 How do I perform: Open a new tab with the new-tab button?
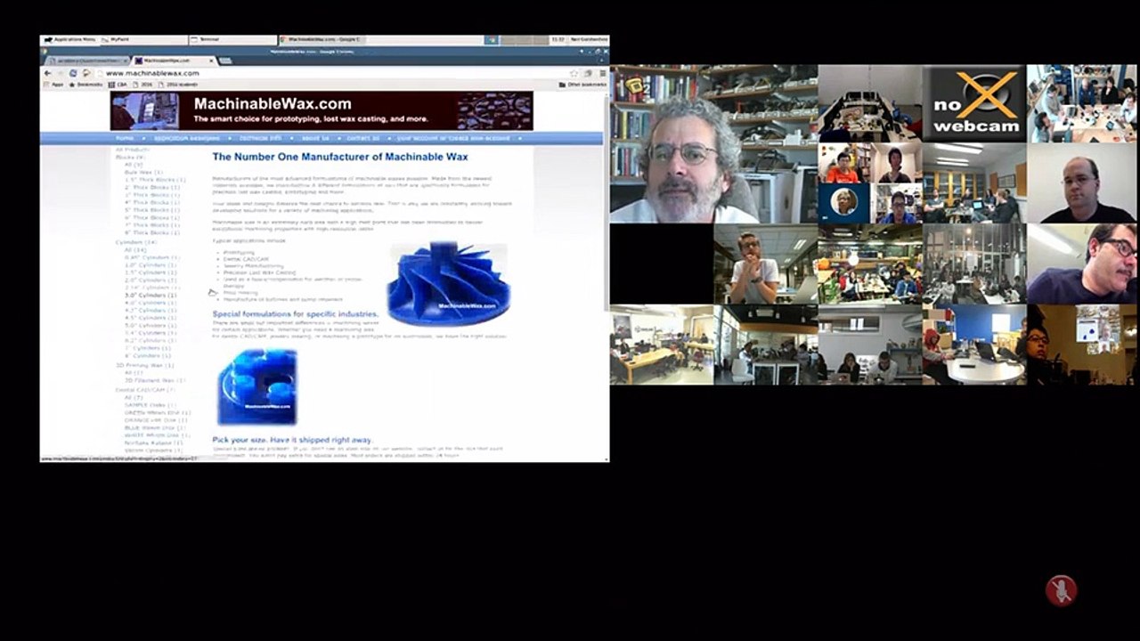click(225, 61)
